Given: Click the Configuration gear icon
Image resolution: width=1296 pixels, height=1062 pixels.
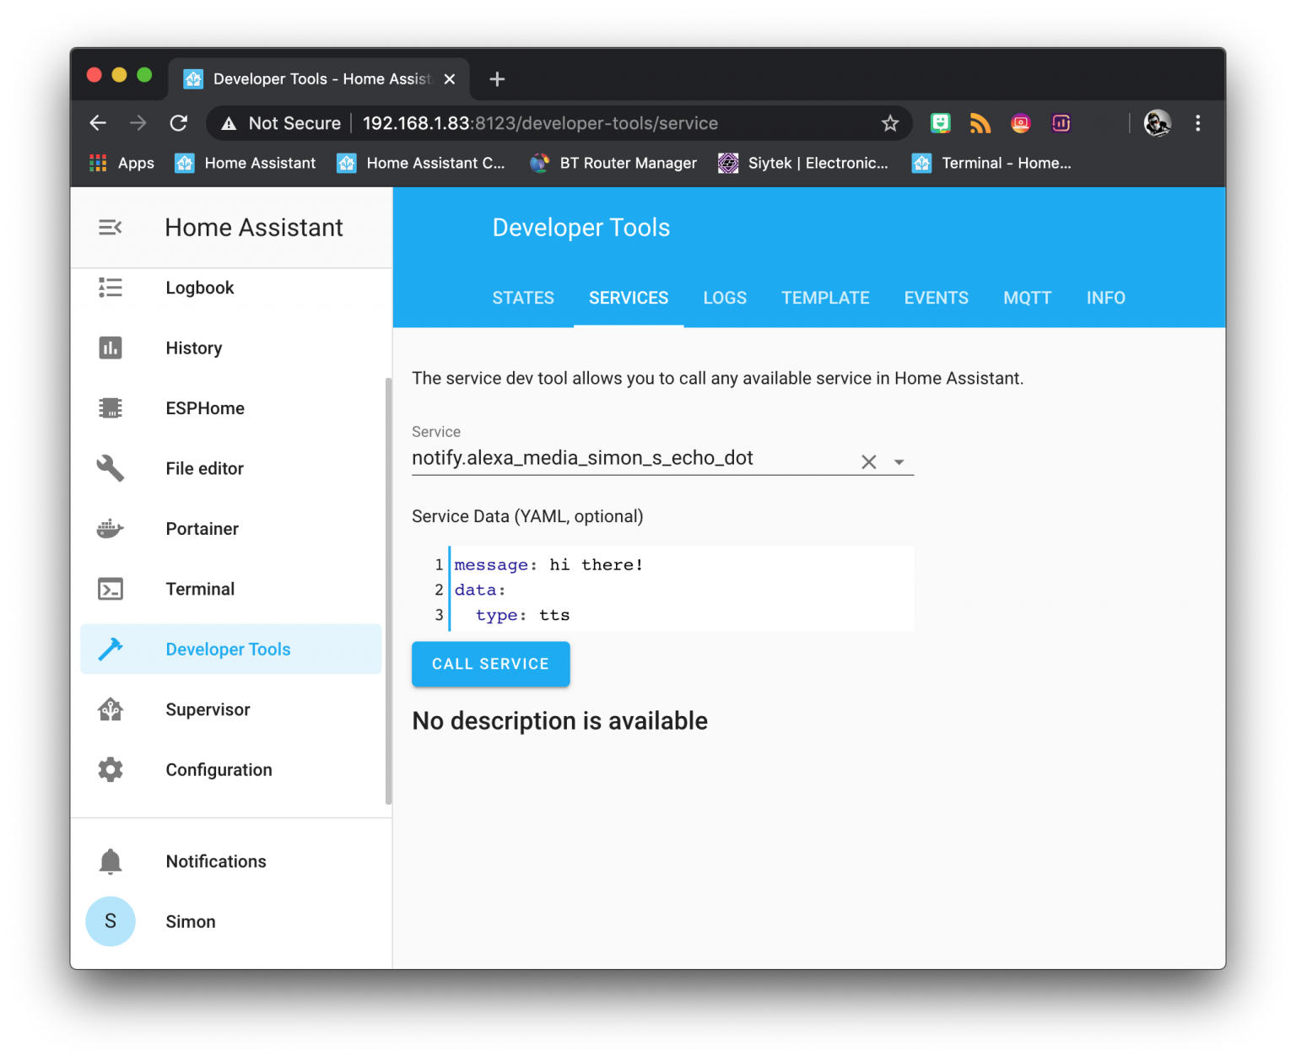Looking at the screenshot, I should pyautogui.click(x=111, y=769).
